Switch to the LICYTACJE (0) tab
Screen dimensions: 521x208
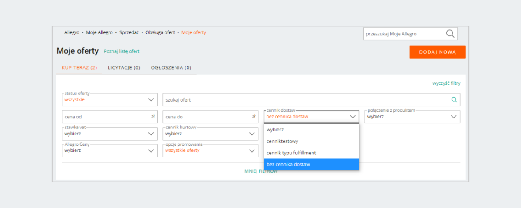(124, 67)
